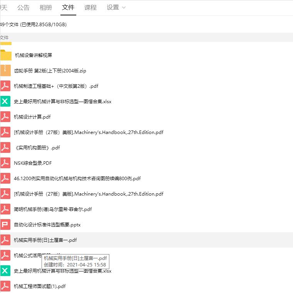293x293 pixels.
Task: Open 机械制造工程基础+（中文版第2版）.pdf
Action: point(56,86)
